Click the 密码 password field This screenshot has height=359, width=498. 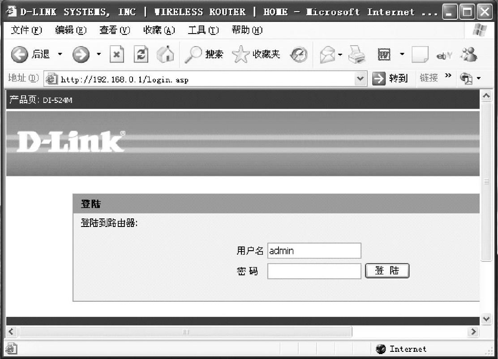pyautogui.click(x=314, y=271)
